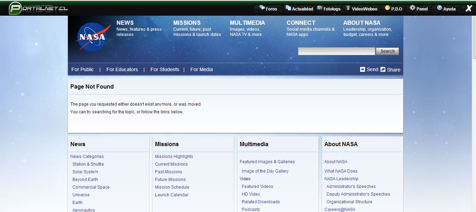Image resolution: width=476 pixels, height=212 pixels.
Task: Open the Fotologs menu item
Action: pos(332,9)
